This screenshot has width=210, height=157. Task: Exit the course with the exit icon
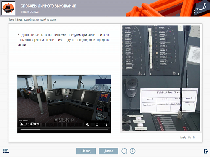pos(206,151)
